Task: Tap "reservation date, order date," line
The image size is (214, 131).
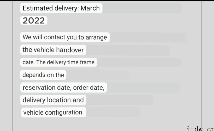Action: (x=63, y=88)
